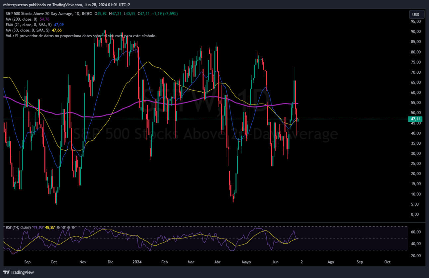Image resolution: width=429 pixels, height=278 pixels.
Task: Select the close value C47,11 in legend
Action: pos(144,14)
